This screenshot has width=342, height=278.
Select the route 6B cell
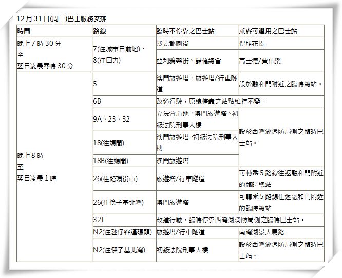coord(99,102)
